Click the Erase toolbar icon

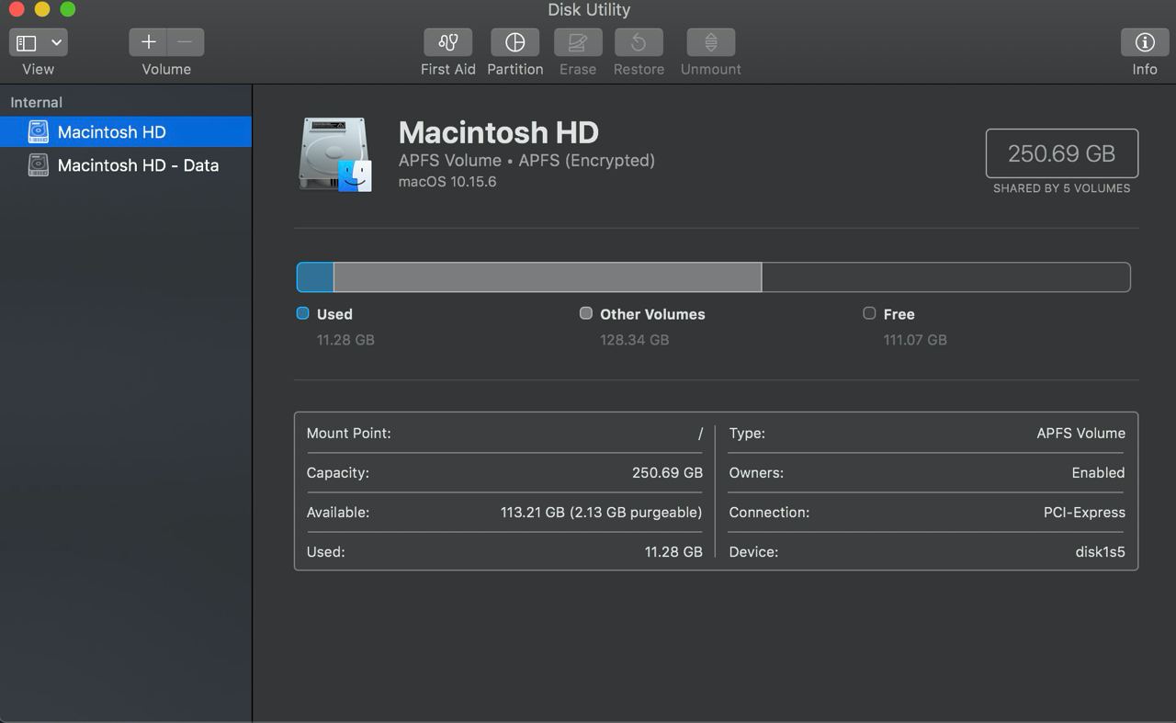(x=578, y=42)
